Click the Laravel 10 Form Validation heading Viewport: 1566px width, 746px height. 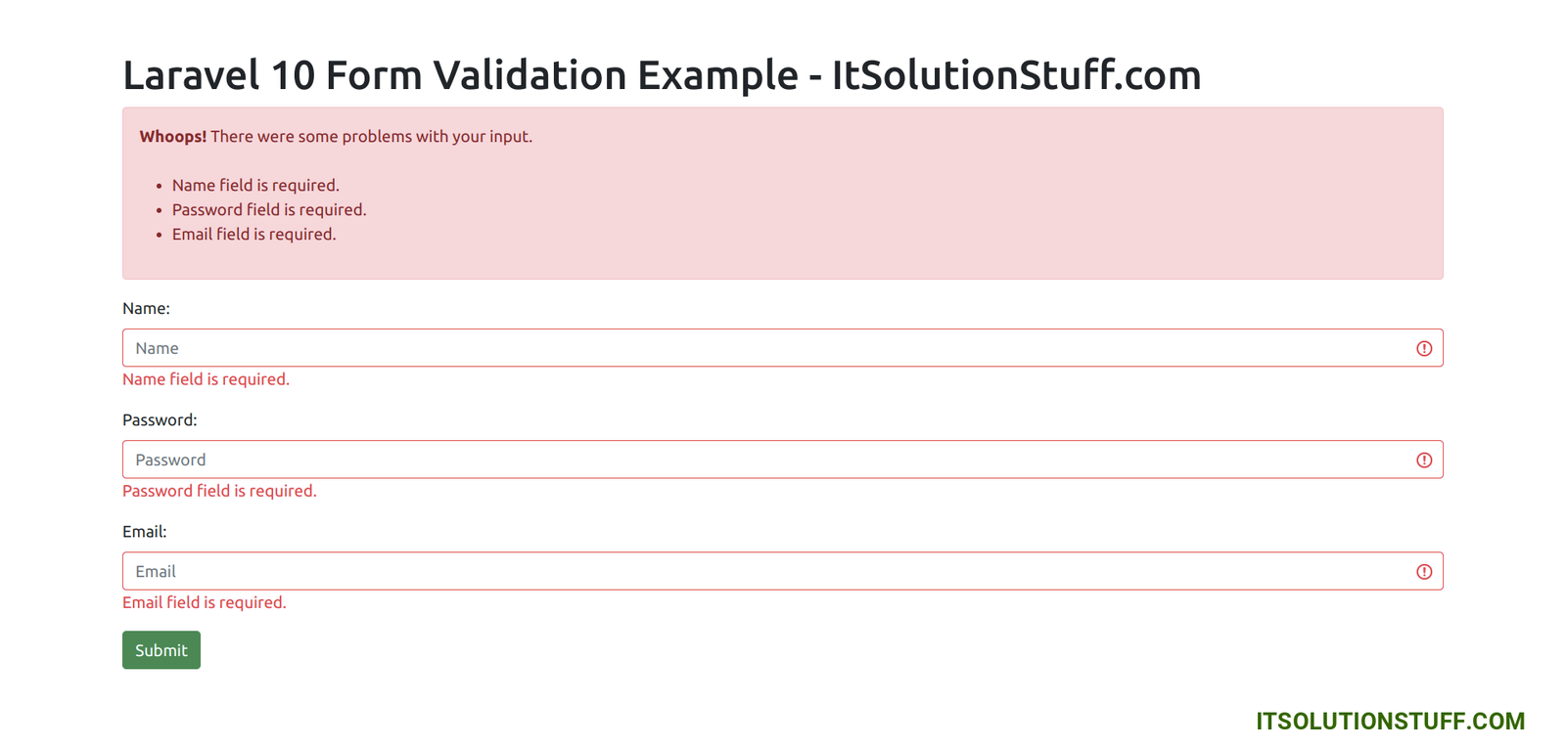click(662, 75)
